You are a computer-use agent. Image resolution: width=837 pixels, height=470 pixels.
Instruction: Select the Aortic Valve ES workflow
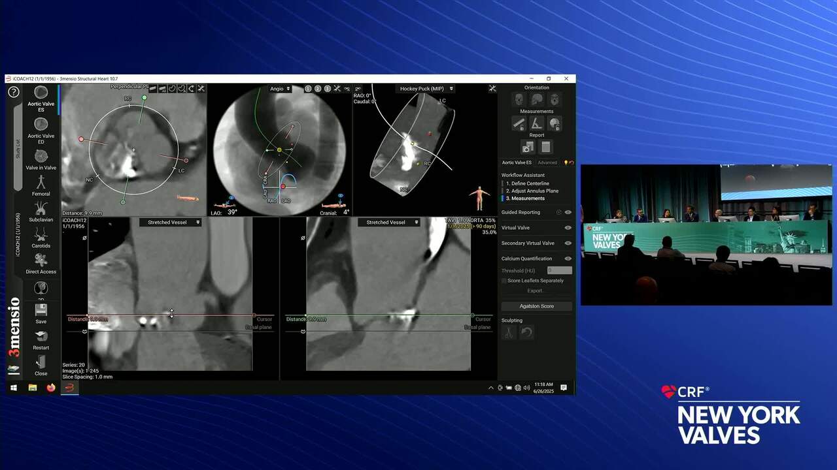[x=41, y=99]
